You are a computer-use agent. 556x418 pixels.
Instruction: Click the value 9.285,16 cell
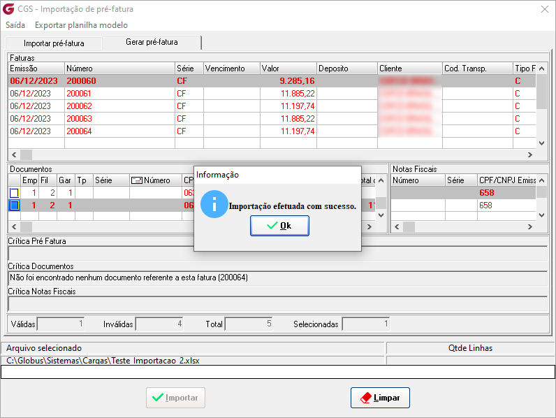tap(288, 81)
